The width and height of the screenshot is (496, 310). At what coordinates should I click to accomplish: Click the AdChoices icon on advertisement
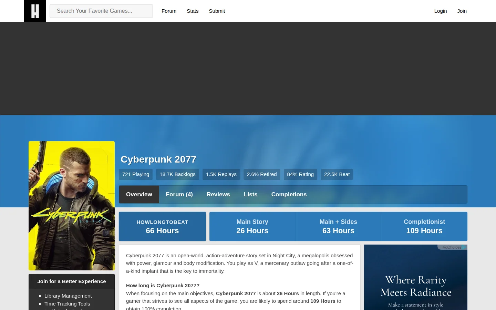pyautogui.click(x=465, y=247)
